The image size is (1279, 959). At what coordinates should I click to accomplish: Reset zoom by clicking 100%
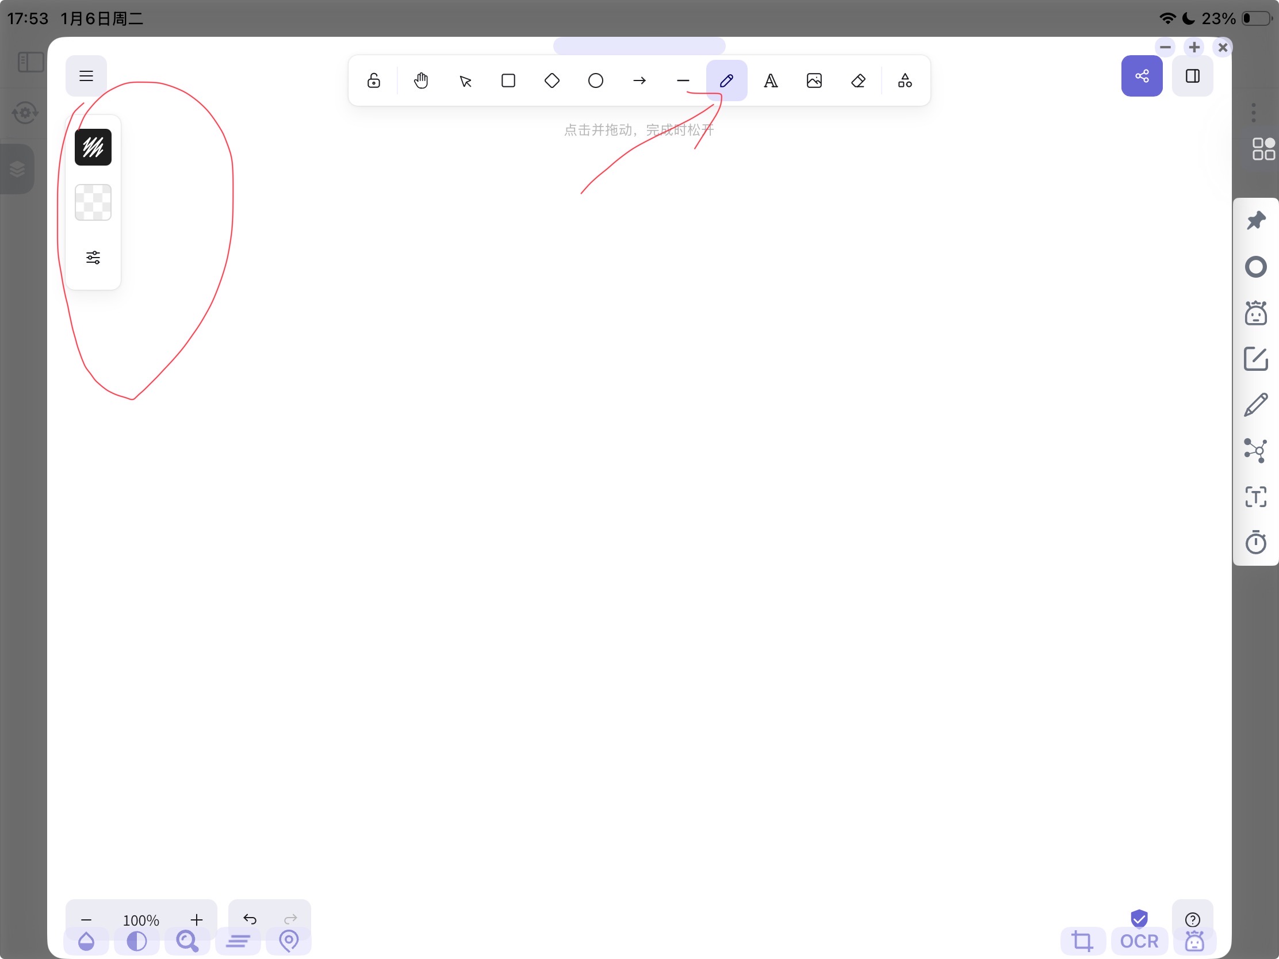point(140,919)
